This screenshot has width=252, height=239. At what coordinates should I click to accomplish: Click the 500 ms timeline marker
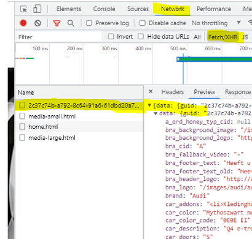[x=178, y=48]
